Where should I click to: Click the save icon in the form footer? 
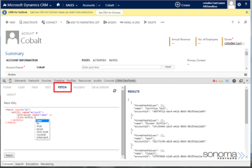click(x=246, y=75)
